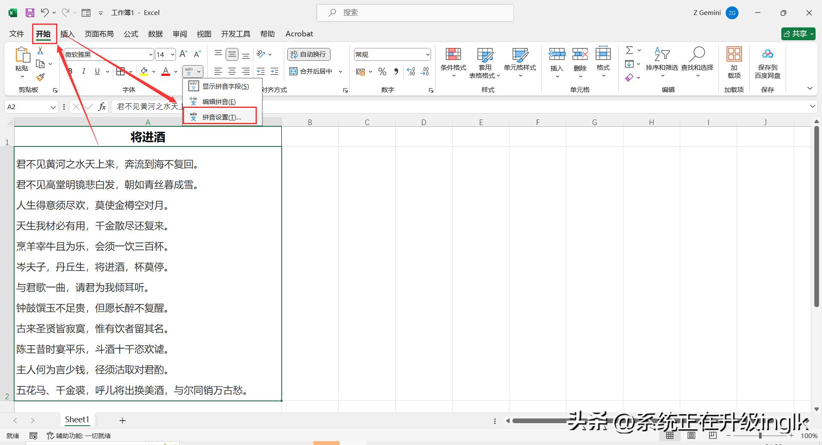Toggle underline formatting
822x445 pixels.
click(x=97, y=72)
